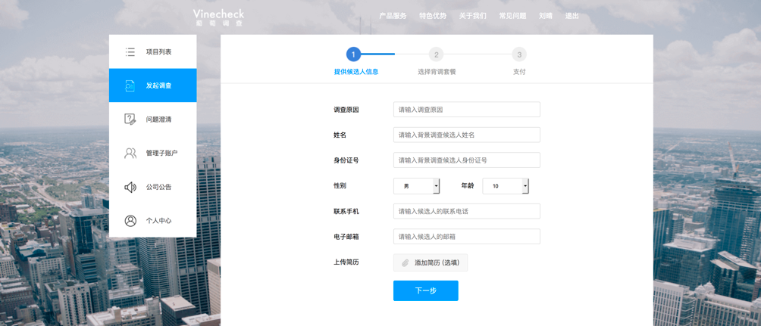
Task: Click the 公司公告 speaker icon
Action: (x=130, y=187)
